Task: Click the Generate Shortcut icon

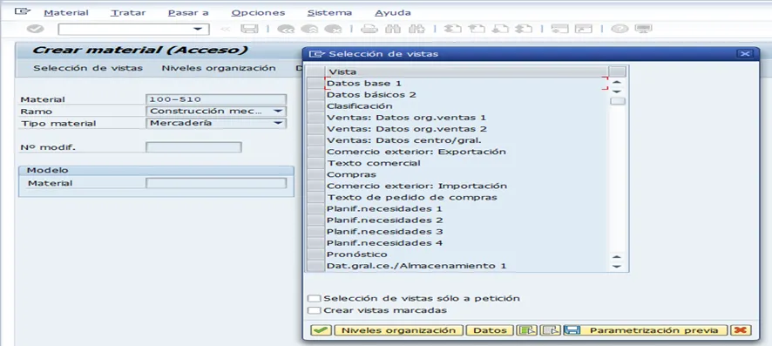Action: 584,29
